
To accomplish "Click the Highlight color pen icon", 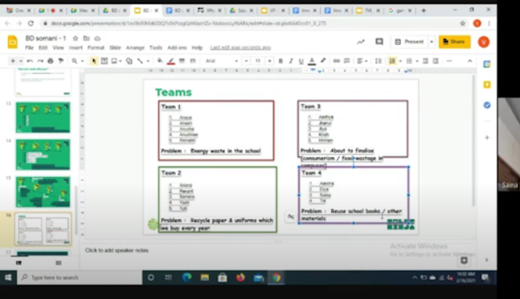I will tap(323, 61).
